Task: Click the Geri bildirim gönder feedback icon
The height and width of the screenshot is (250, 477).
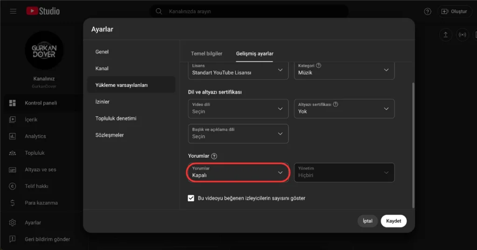Action: pos(13,239)
